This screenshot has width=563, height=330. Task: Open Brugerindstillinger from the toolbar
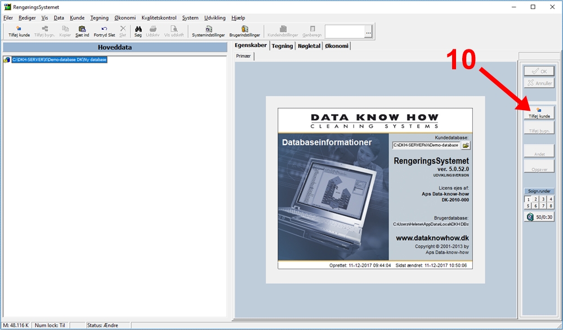244,31
